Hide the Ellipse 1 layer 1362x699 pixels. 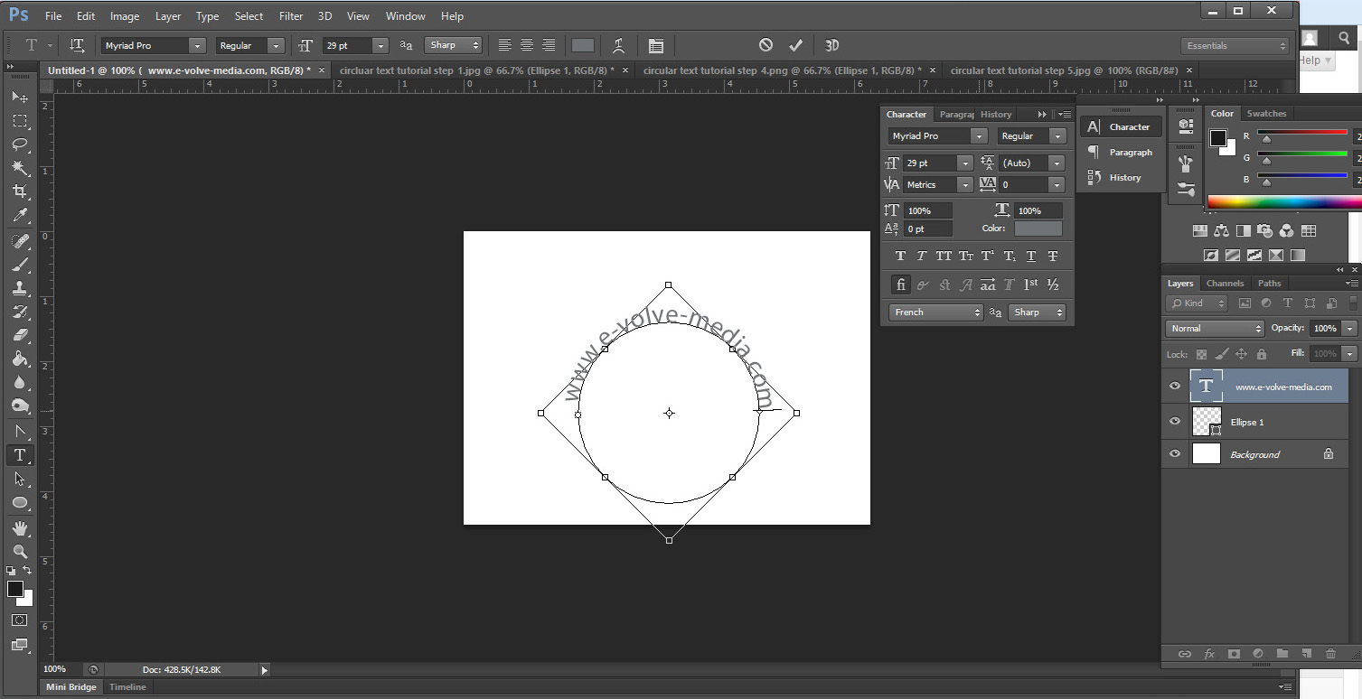point(1175,422)
